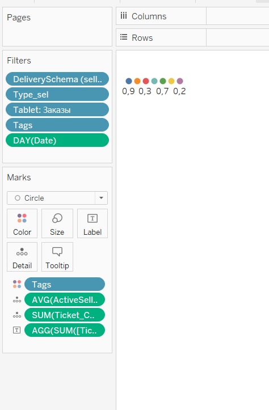The width and height of the screenshot is (269, 410).
Task: Click the Rows shelf icon
Action: pos(124,37)
